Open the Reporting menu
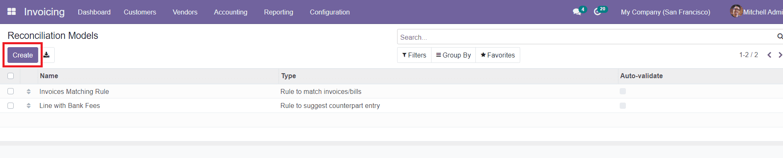Screen dimensions: 783x158 tap(279, 12)
